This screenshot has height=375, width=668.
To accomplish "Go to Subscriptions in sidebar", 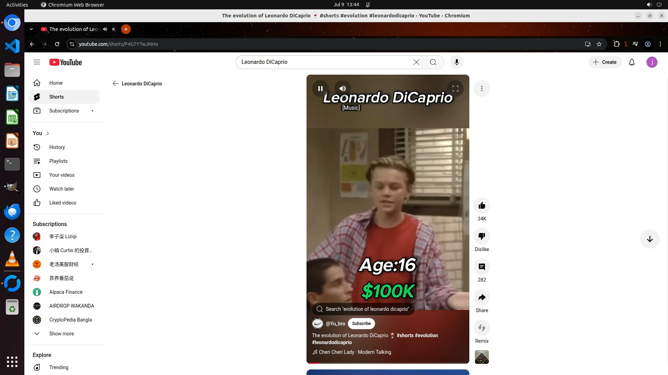I will tap(64, 111).
